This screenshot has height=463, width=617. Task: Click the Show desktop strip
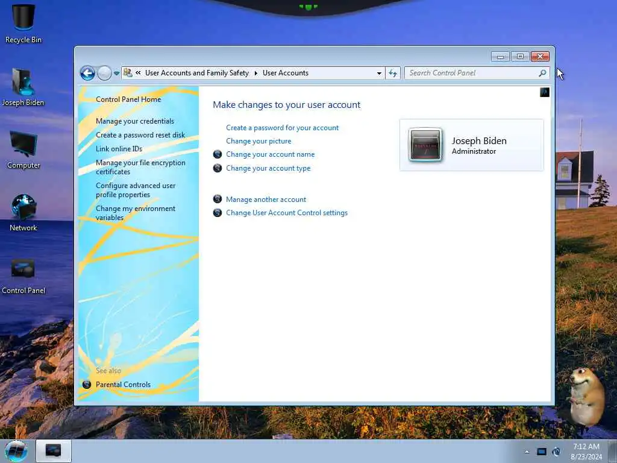[x=613, y=452]
